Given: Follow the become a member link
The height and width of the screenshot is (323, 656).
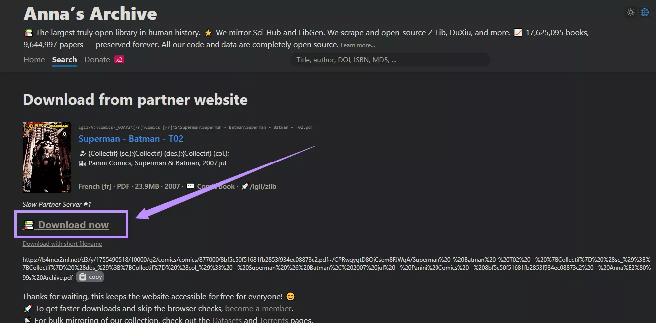Looking at the screenshot, I should (258, 309).
